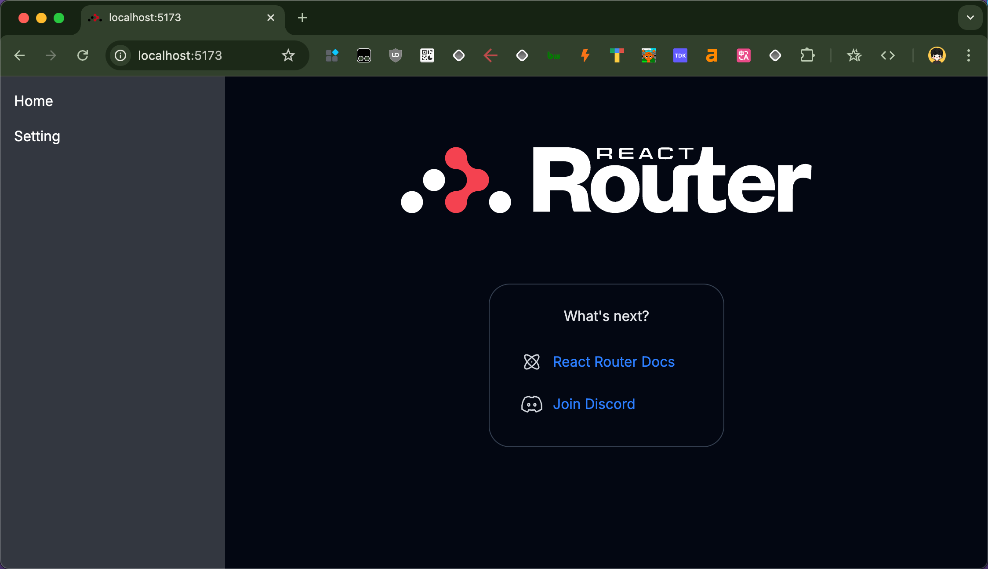Open the two-circles glasses extension icon
988x569 pixels.
(364, 55)
